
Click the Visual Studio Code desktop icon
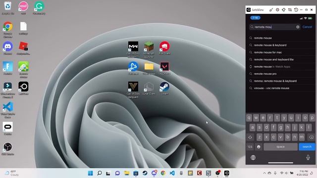[8, 110]
